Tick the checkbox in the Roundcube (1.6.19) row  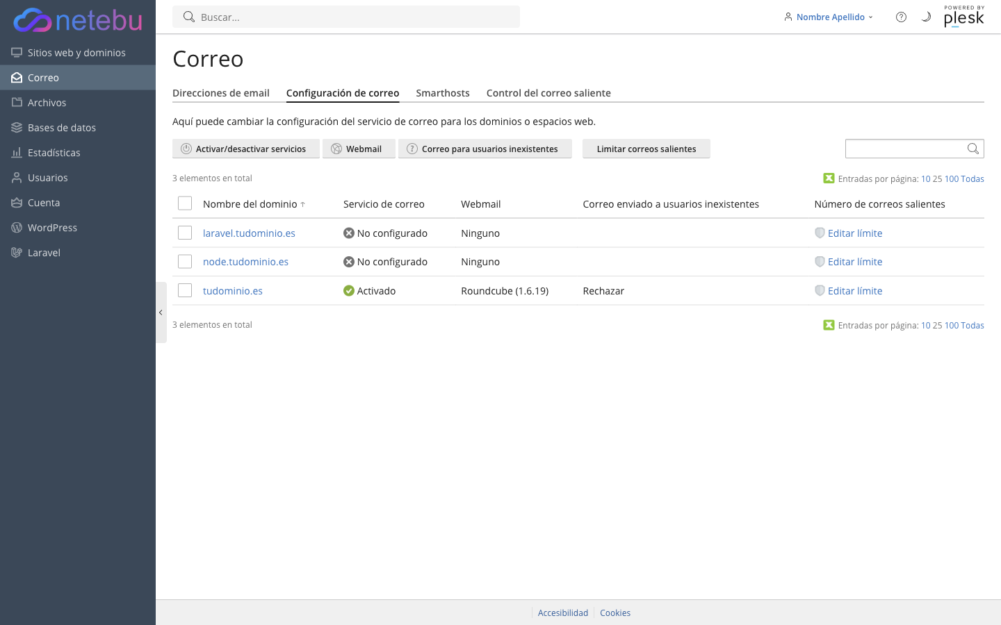coord(185,290)
